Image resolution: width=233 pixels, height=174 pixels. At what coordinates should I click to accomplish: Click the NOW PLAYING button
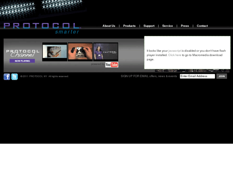22,61
